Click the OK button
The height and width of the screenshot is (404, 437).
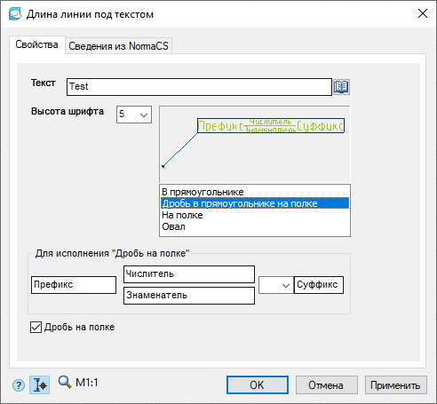258,385
